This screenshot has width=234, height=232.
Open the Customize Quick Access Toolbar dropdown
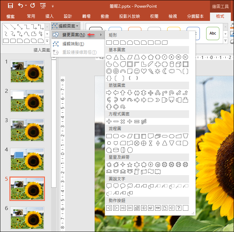tap(53, 6)
